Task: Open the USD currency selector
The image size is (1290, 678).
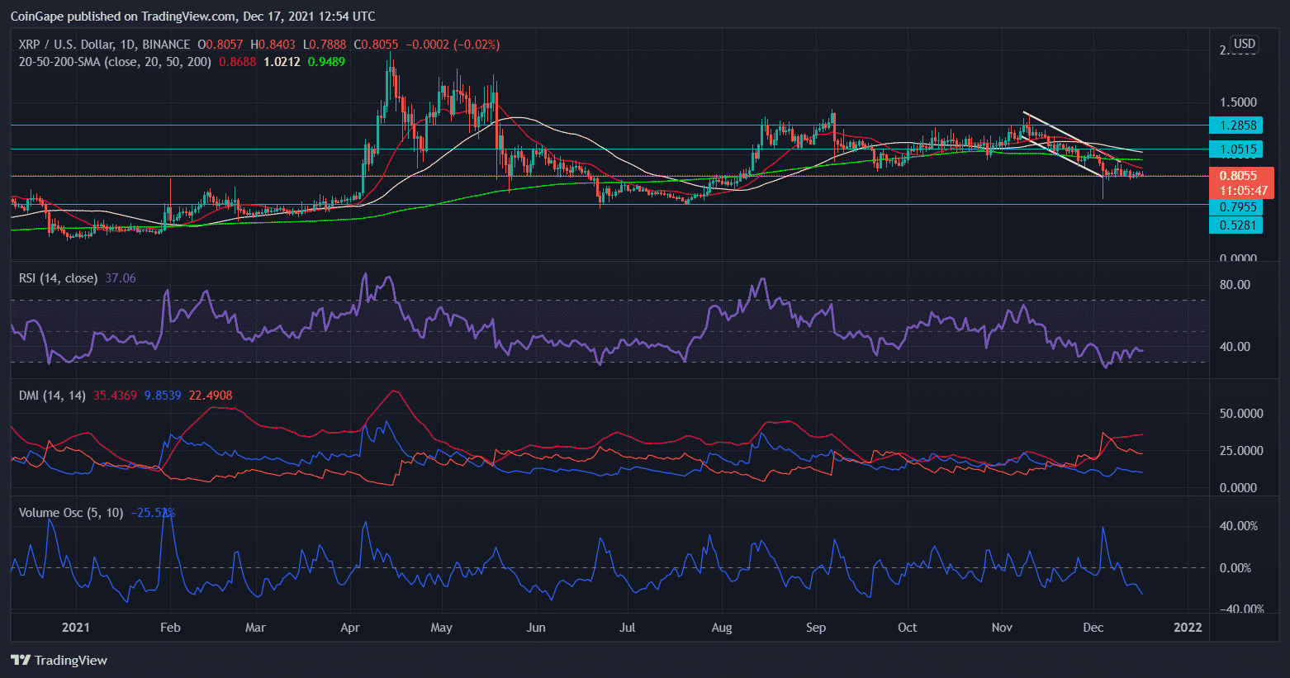Action: (x=1244, y=44)
